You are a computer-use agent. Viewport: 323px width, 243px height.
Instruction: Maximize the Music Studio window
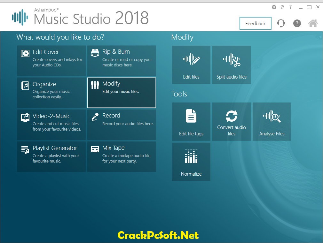[309, 7]
